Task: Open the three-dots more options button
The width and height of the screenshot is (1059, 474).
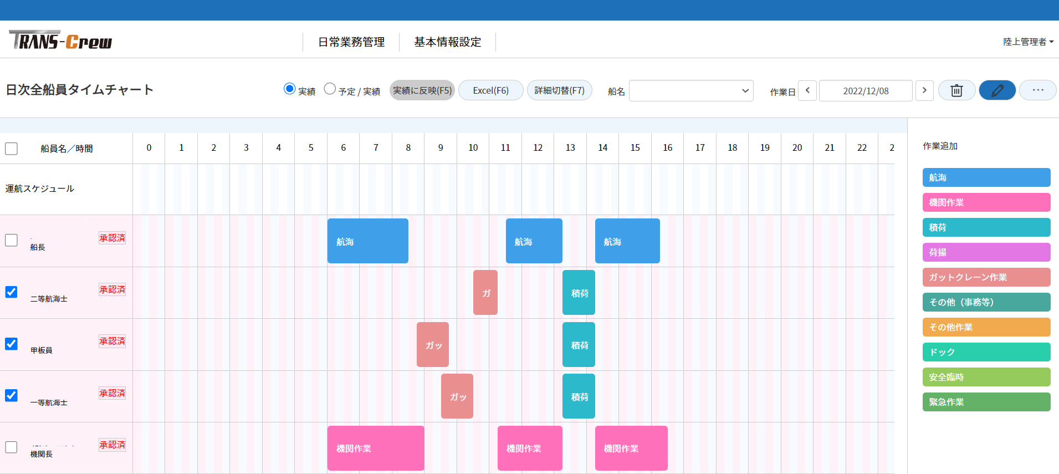Action: point(1037,90)
